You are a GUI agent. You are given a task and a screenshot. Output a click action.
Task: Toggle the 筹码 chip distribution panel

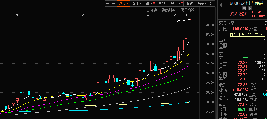click(x=150, y=4)
